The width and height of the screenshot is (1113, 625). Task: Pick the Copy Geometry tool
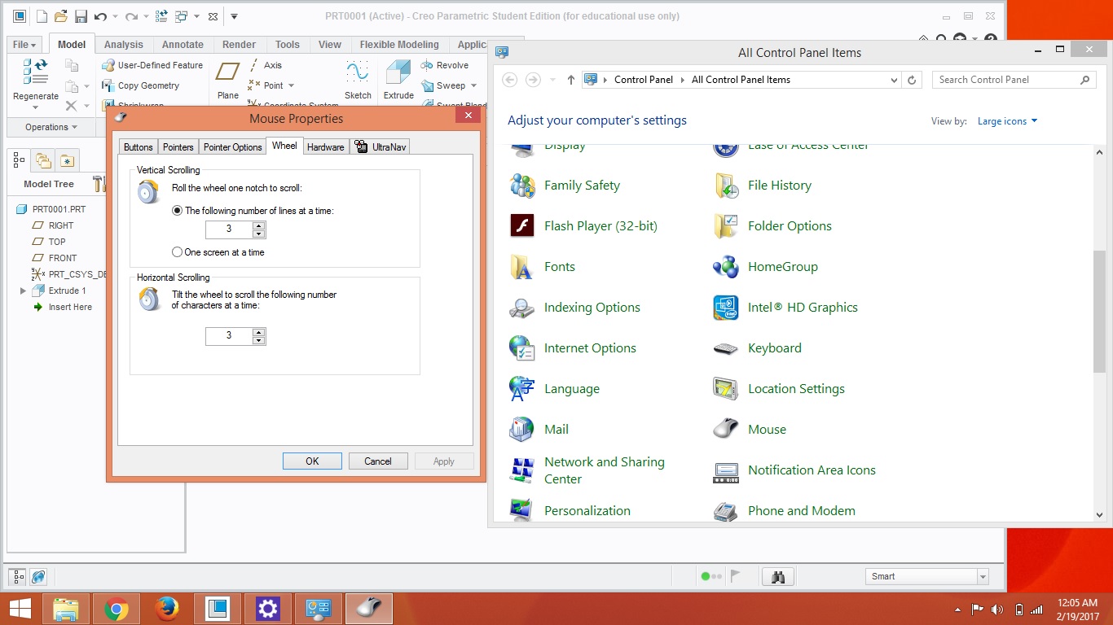click(x=141, y=85)
